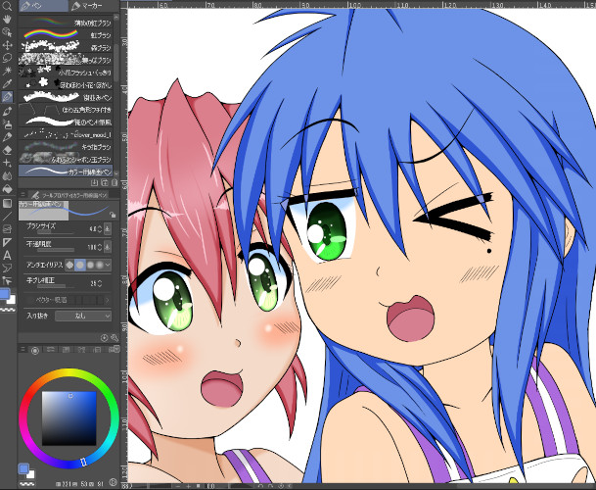Open the color wheel tab
The image size is (596, 490).
tap(35, 350)
